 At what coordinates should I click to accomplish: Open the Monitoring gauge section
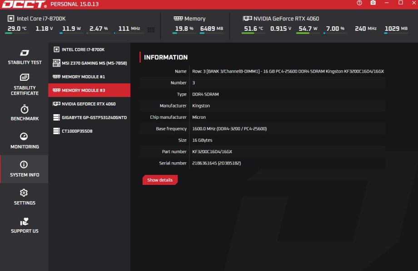click(x=25, y=140)
